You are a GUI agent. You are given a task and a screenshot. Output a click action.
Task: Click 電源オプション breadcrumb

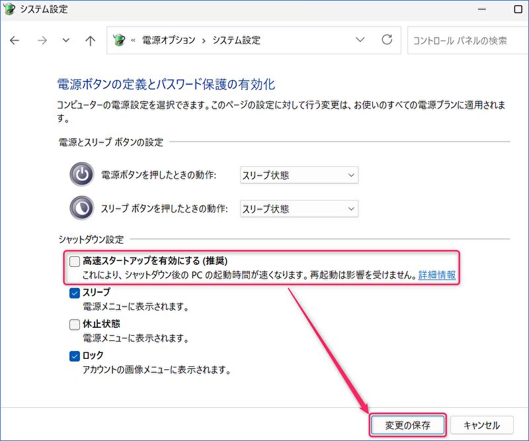[169, 40]
